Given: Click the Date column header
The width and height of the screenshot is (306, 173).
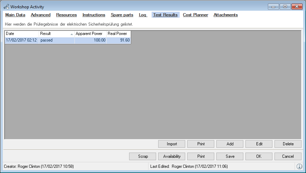Looking at the screenshot, I should (22, 34).
